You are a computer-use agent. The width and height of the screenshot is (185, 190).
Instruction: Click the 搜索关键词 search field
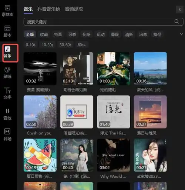click(103, 22)
